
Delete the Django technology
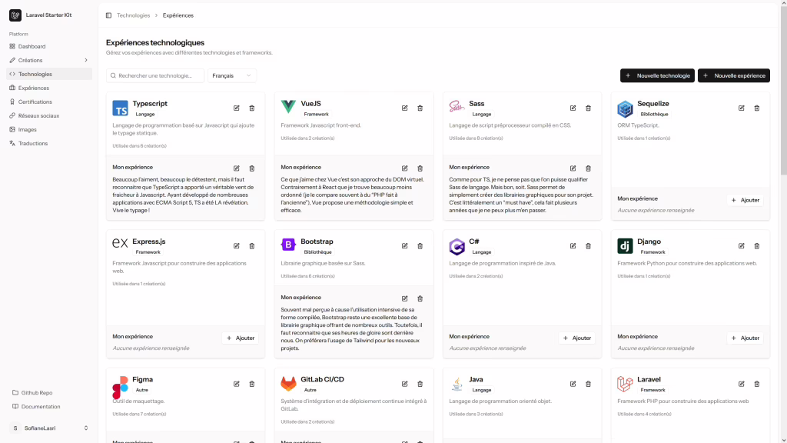757,246
